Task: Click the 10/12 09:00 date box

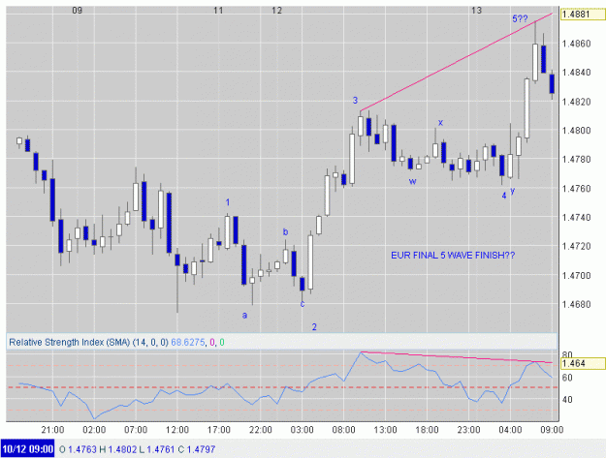Action: click(28, 449)
